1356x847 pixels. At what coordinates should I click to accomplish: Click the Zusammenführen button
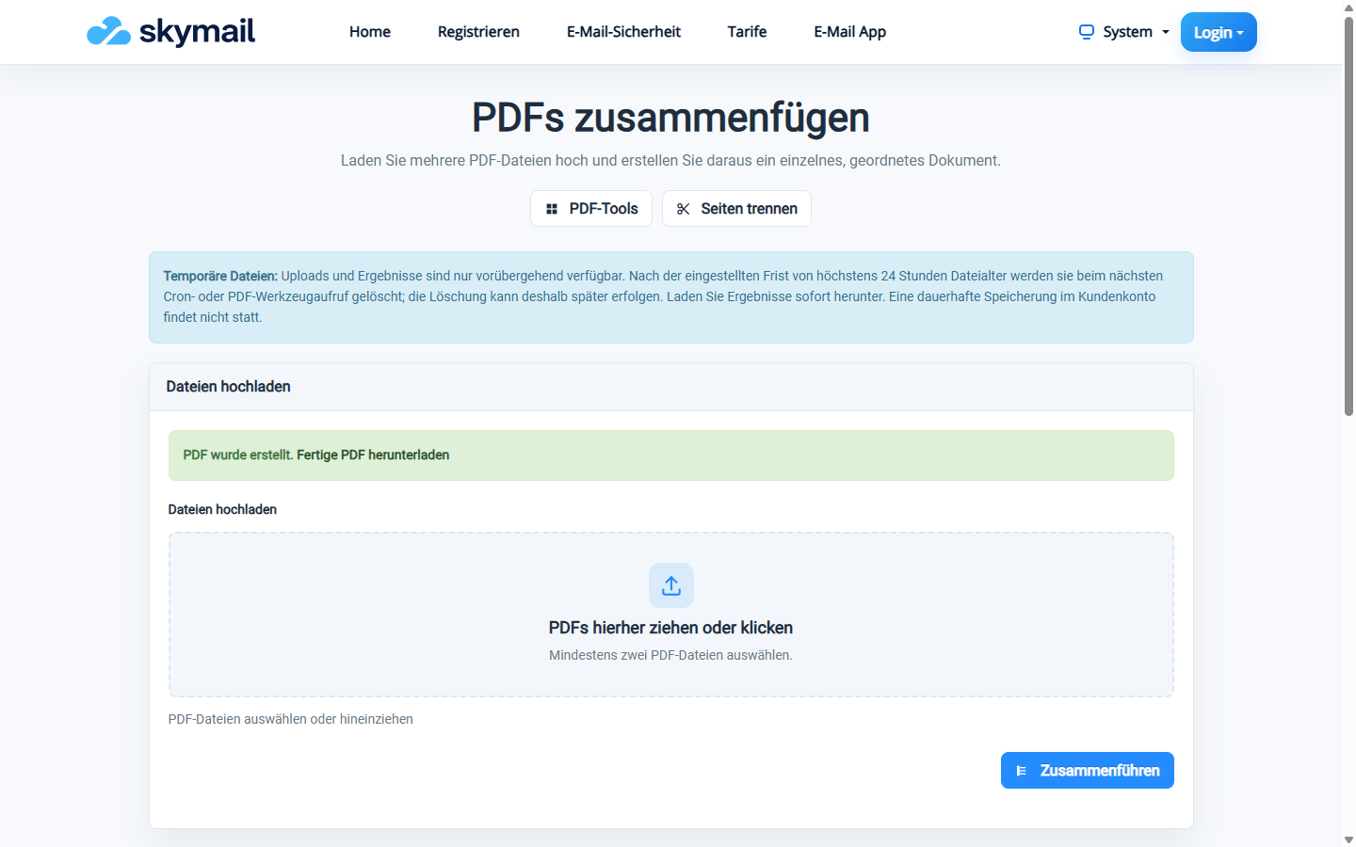(1088, 771)
